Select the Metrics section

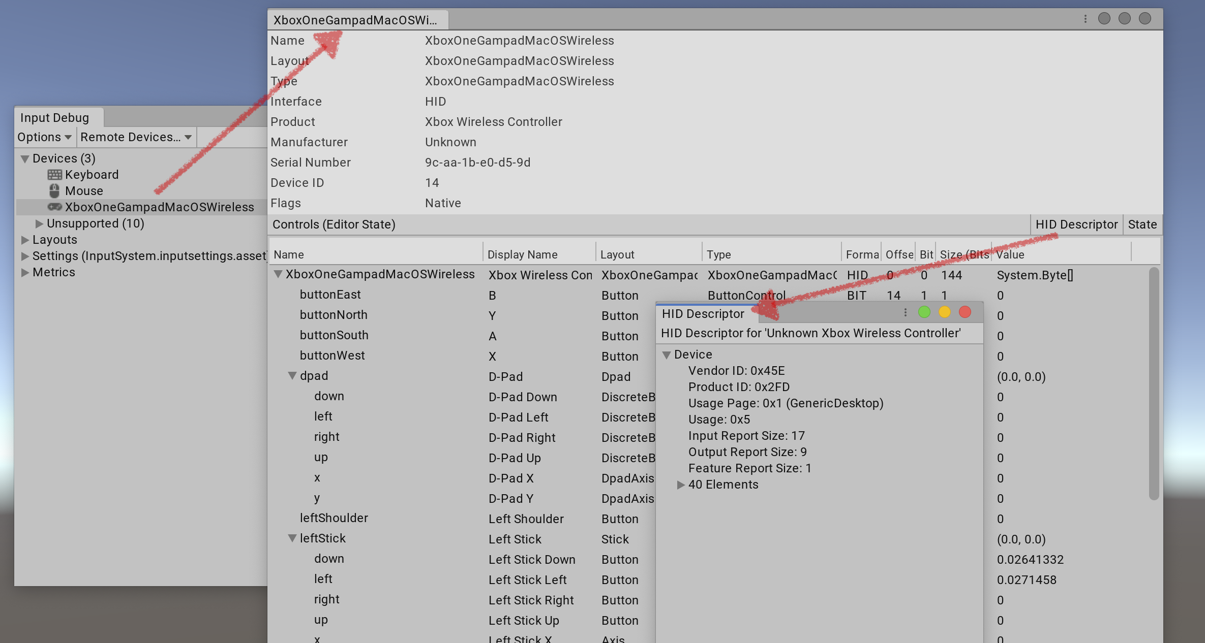[53, 271]
